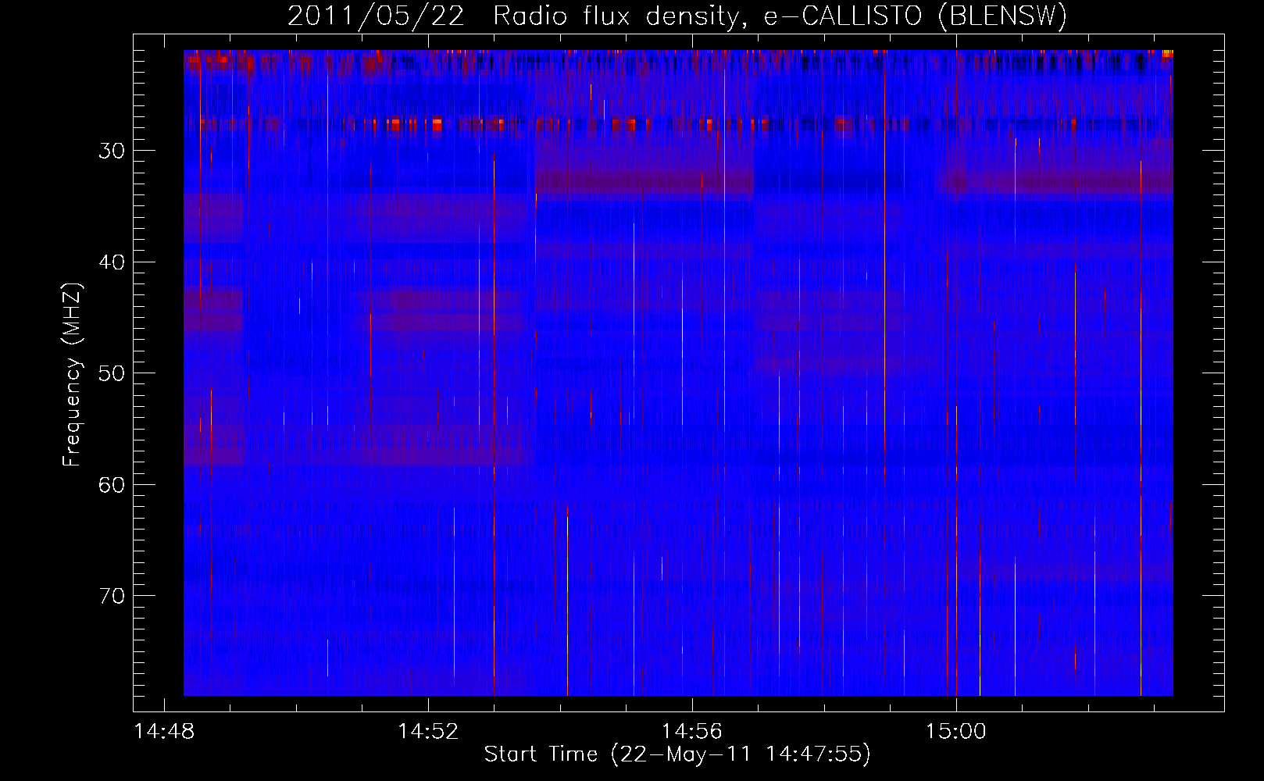Click the 15:00 time tick label
The height and width of the screenshot is (781, 1264).
pyautogui.click(x=956, y=732)
